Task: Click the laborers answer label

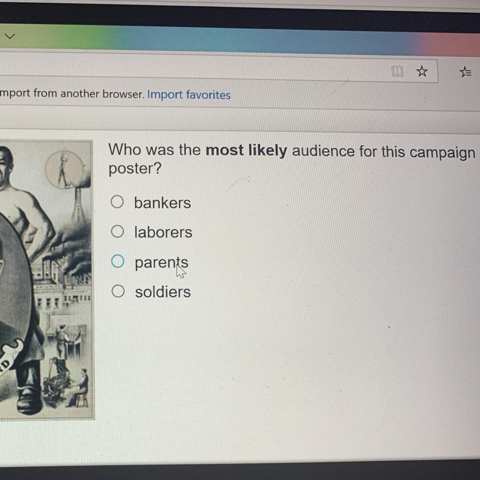Action: point(163,232)
